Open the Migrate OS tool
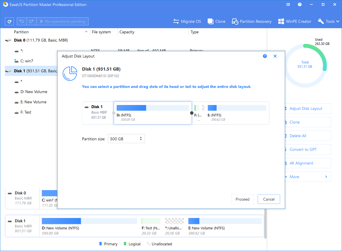The image size is (342, 251). point(187,21)
